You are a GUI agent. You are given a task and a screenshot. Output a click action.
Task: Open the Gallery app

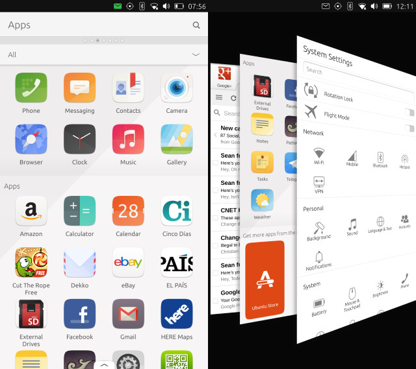point(177,139)
